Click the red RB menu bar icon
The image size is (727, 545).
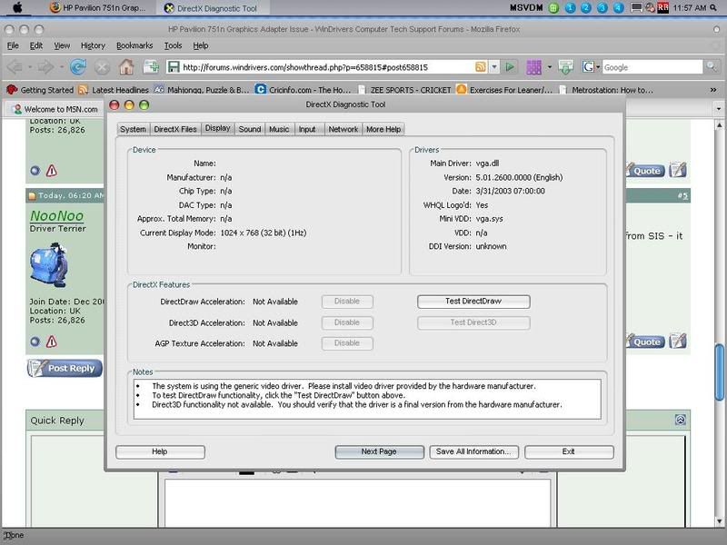(663, 8)
